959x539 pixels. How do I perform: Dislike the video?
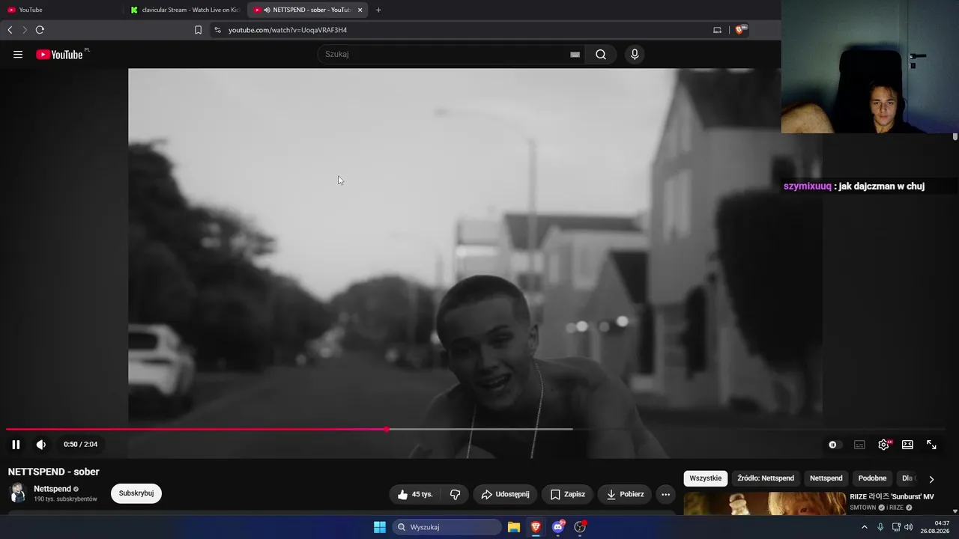coord(455,494)
